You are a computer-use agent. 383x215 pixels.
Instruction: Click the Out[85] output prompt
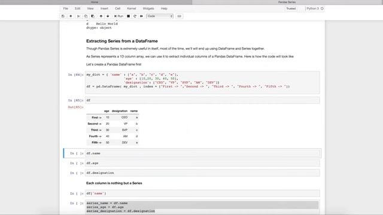pyautogui.click(x=76, y=107)
